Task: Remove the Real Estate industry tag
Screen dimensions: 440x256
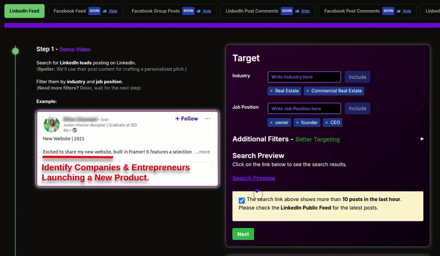Action: point(271,91)
